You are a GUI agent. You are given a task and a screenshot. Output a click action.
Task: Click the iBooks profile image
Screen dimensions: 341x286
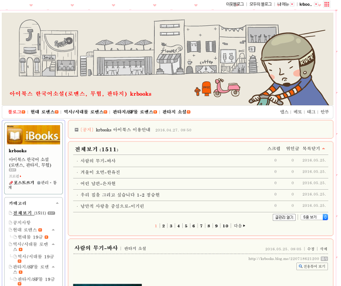[x=34, y=134]
